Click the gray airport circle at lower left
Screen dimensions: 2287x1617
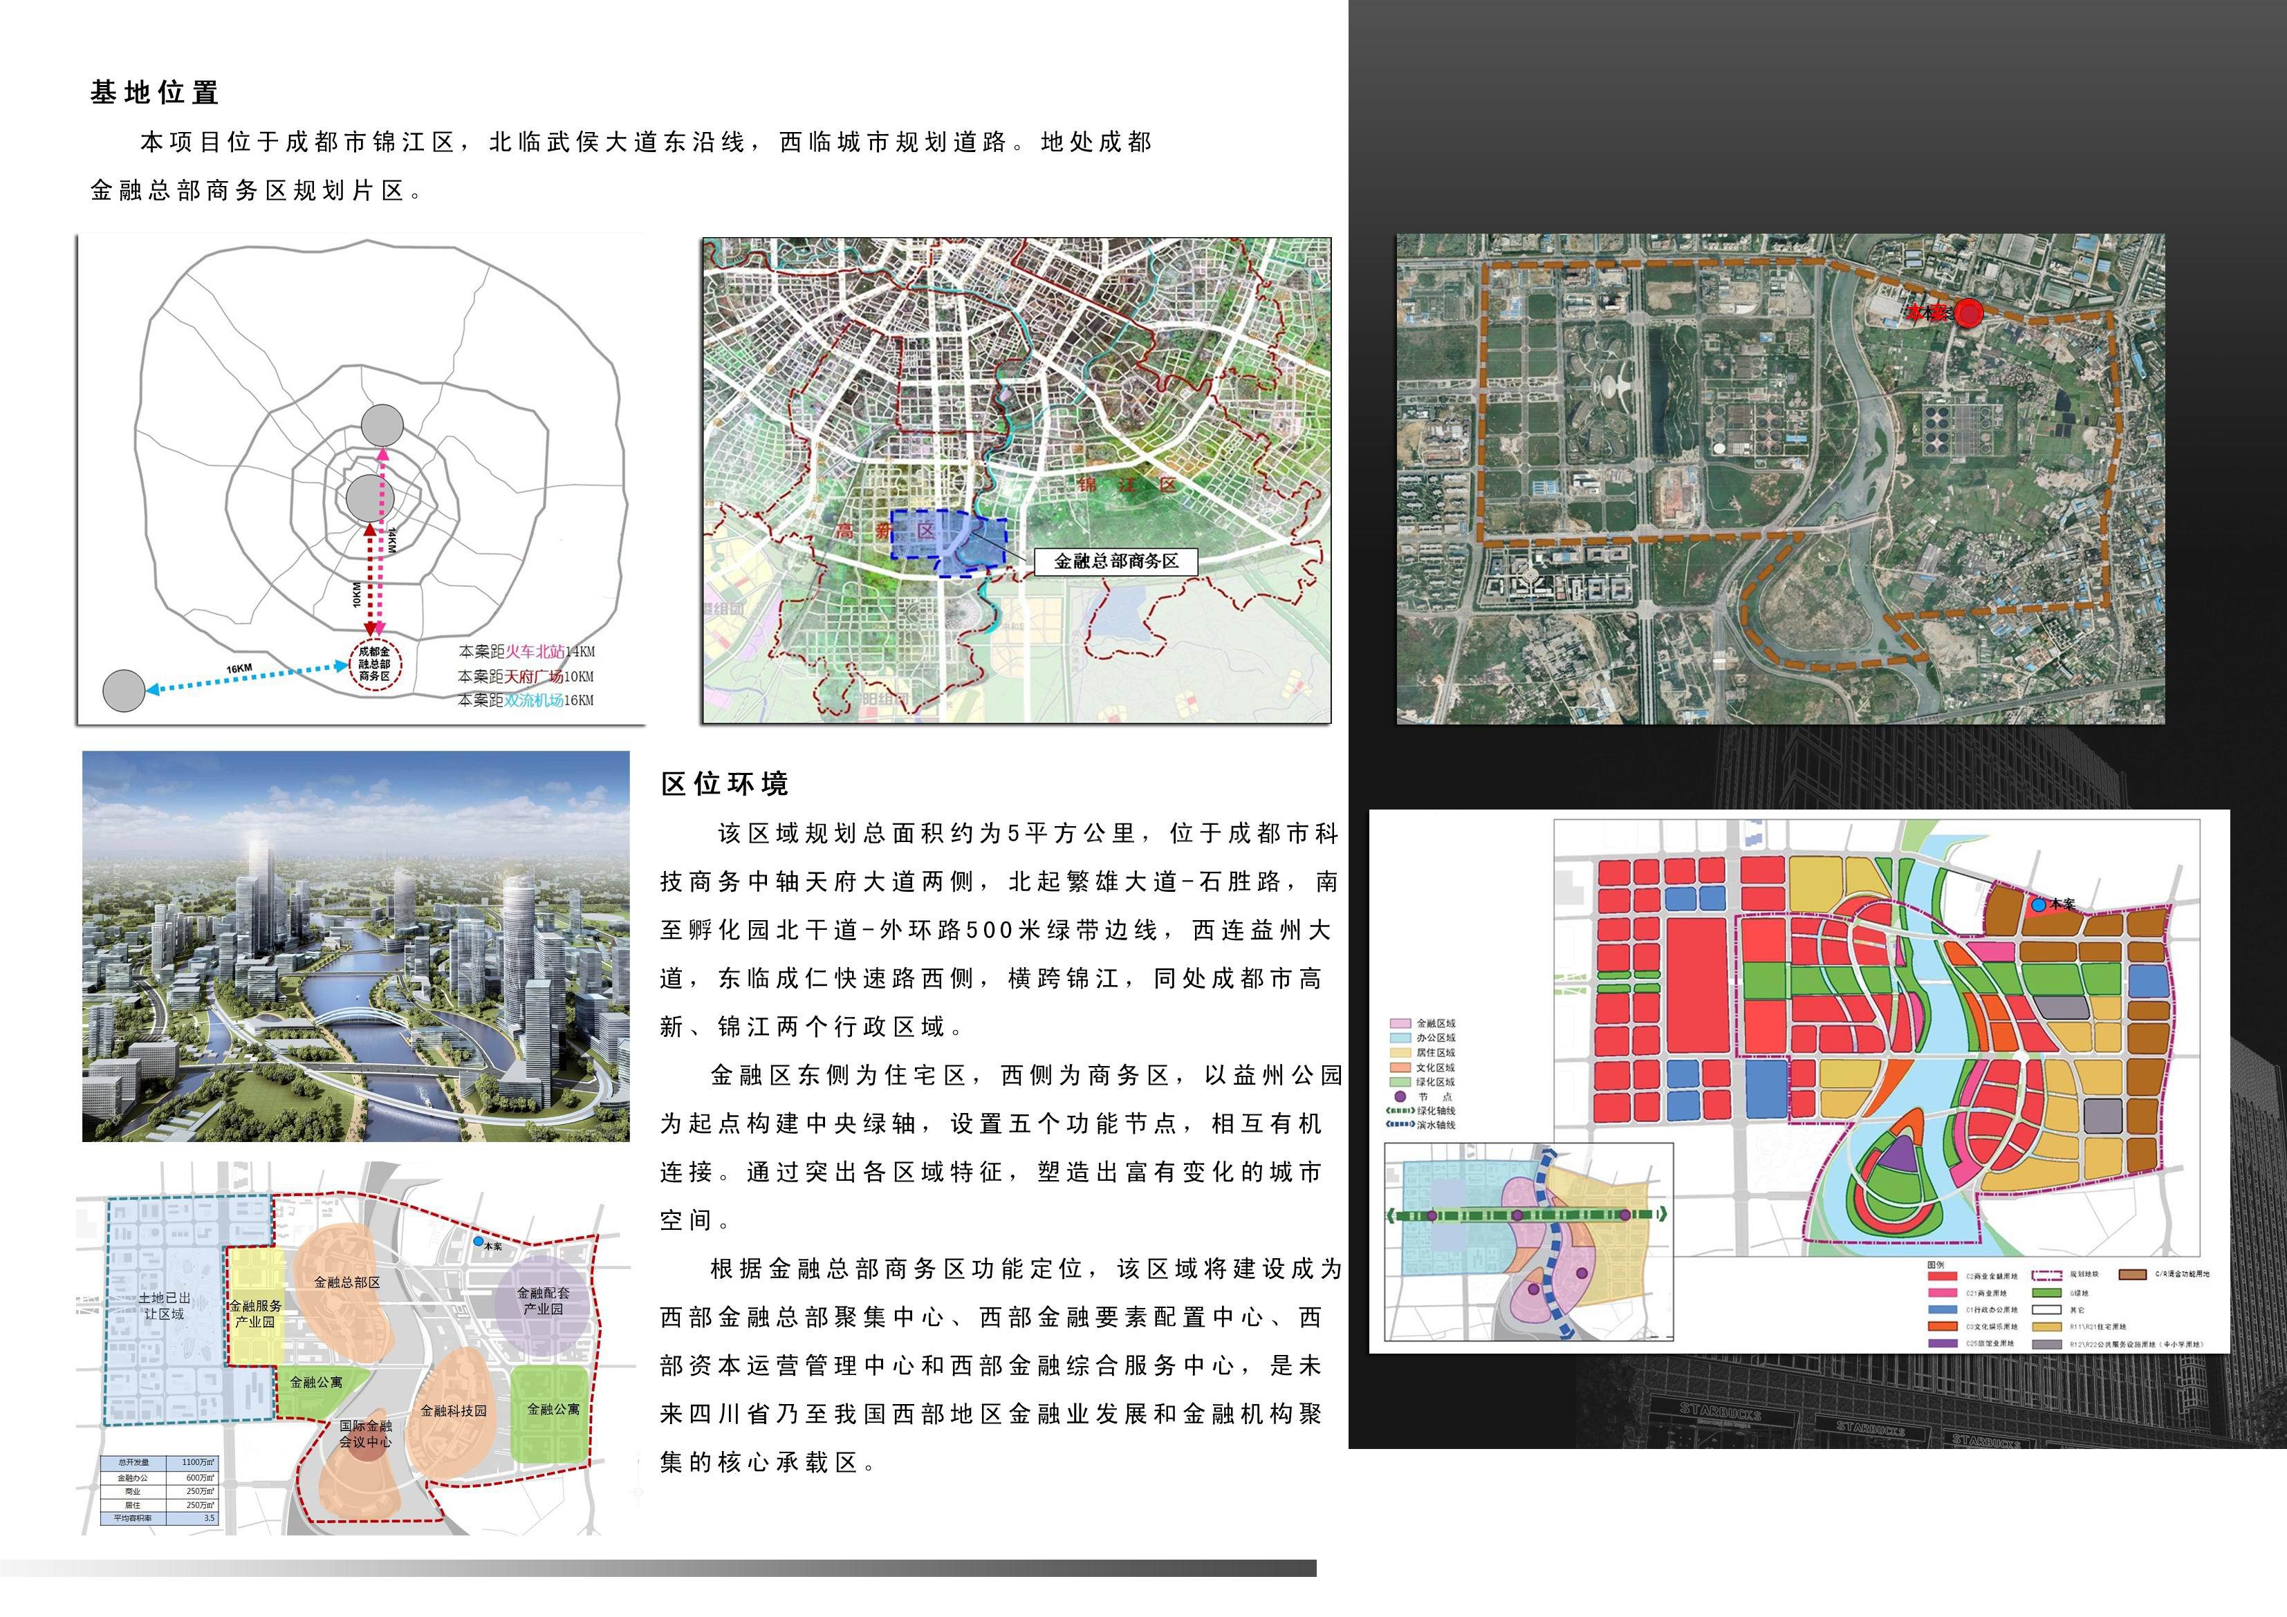(x=124, y=691)
